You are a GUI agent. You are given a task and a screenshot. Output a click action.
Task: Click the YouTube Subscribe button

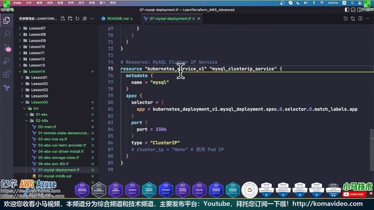tap(355, 194)
